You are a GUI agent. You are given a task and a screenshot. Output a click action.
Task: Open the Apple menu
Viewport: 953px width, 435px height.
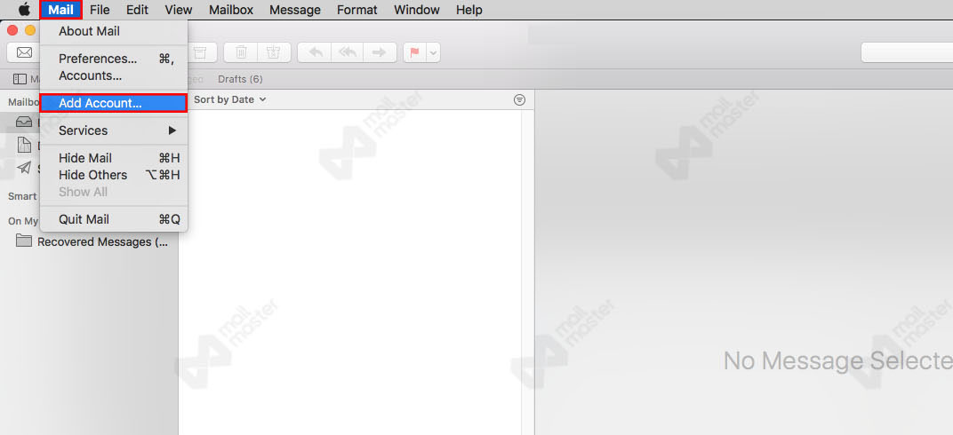[x=24, y=10]
